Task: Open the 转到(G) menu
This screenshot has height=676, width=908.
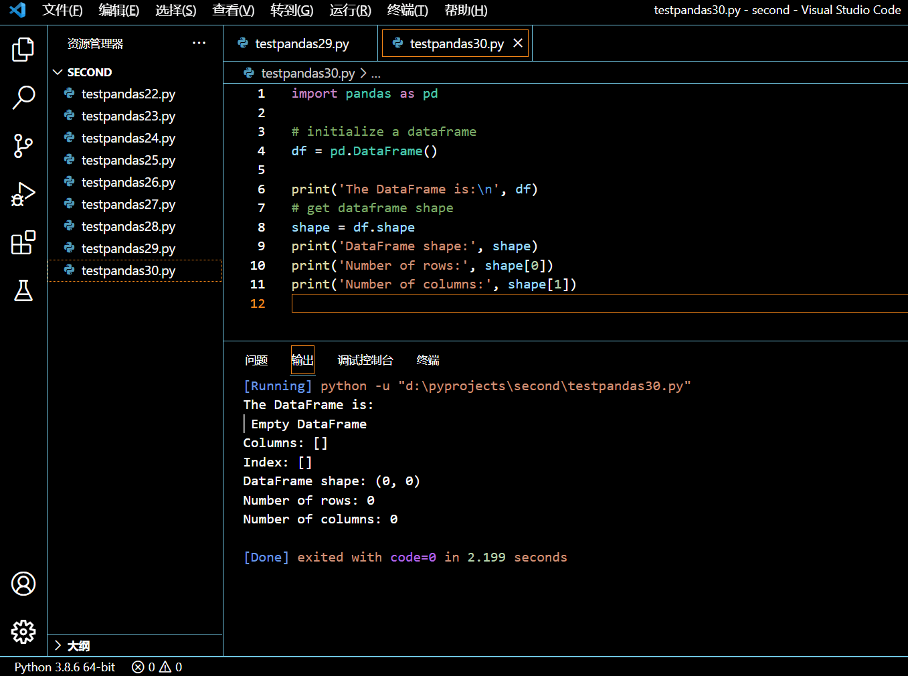Action: tap(292, 10)
